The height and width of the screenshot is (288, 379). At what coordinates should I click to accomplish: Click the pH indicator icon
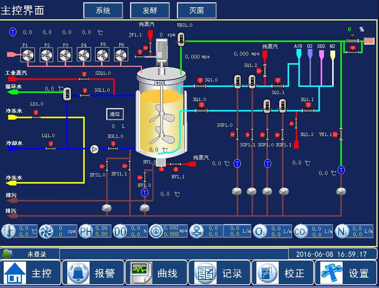tap(86, 231)
